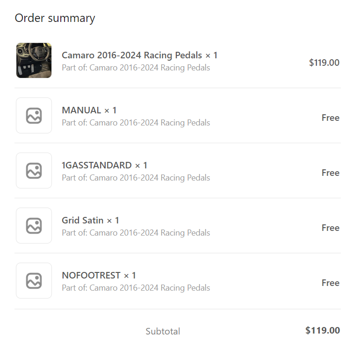This screenshot has height=341, width=358.
Task: Click the $119.00 price of Racing Pedals
Action: pyautogui.click(x=324, y=63)
